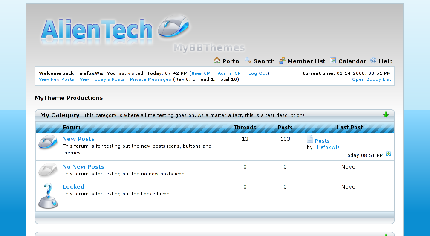Screen dimensions: 430x236
Task: Click the No New Posts grey mouse icon
Action: coord(48,170)
